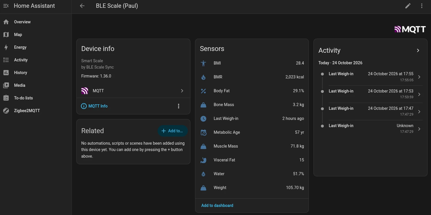This screenshot has width=431, height=215.
Task: Click the Home Assistant title
Action: click(x=34, y=6)
